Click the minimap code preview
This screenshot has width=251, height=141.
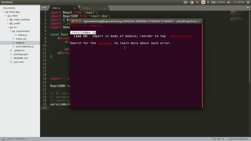coord(236,15)
